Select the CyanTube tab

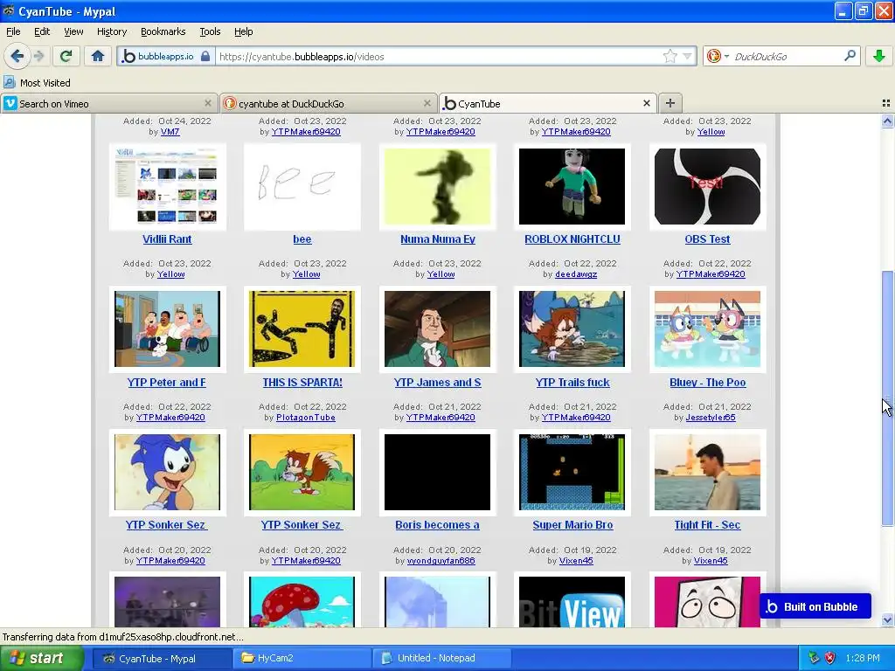click(547, 103)
